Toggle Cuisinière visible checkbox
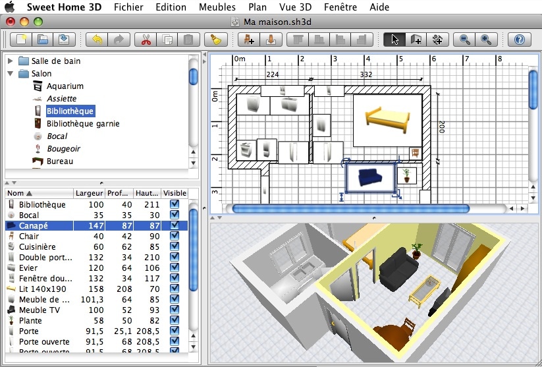This screenshot has height=367, width=542. (175, 246)
